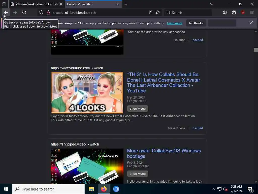Viewport: 258px width, 194px height.
Task: Open a new tab with the plus button
Action: [x=126, y=4]
